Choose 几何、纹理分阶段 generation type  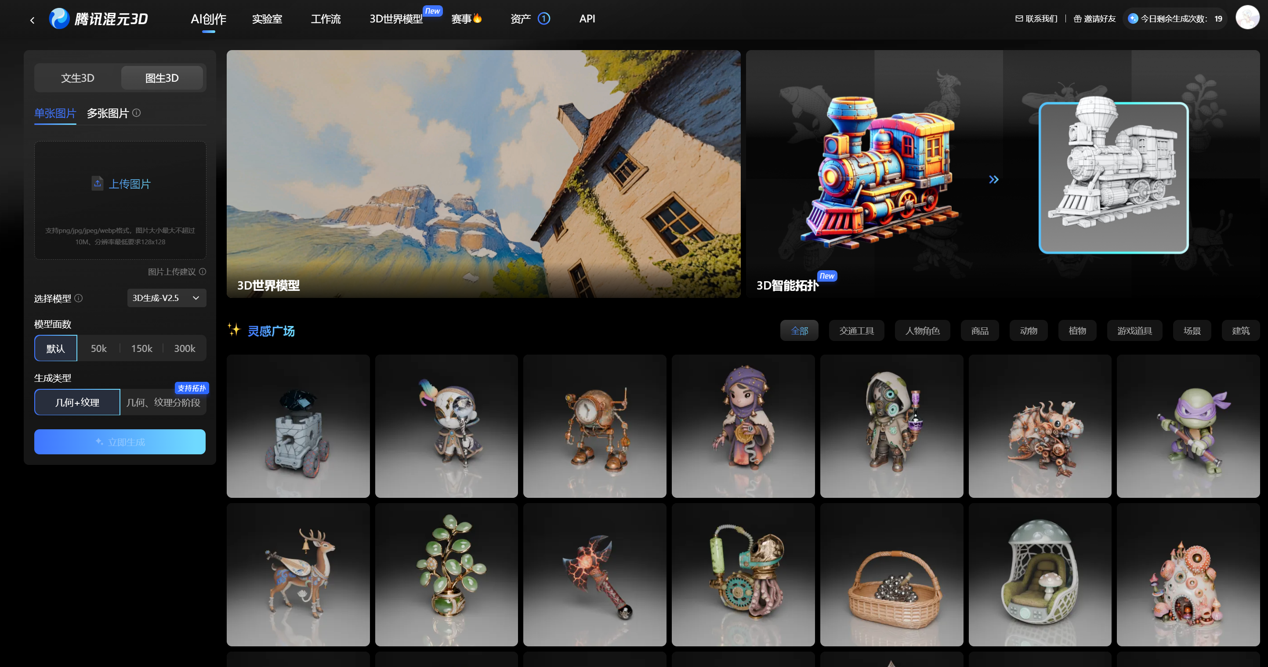point(163,402)
